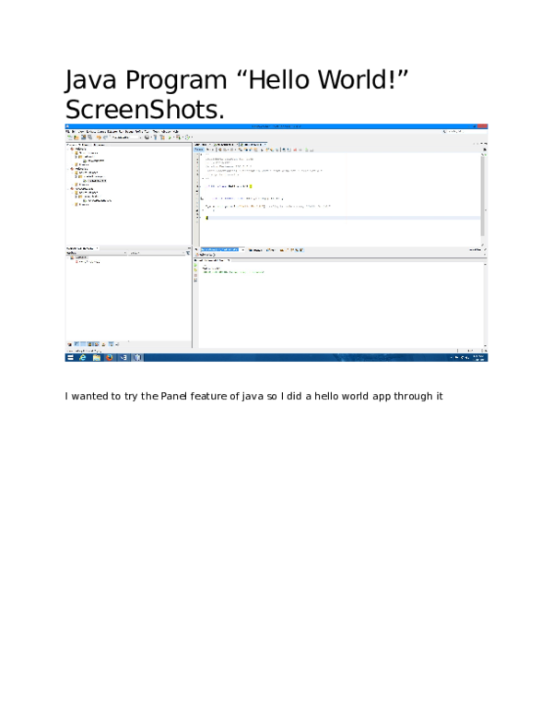This screenshot has height=716, width=553.
Task: Click the Windows Start button
Action: [x=69, y=358]
